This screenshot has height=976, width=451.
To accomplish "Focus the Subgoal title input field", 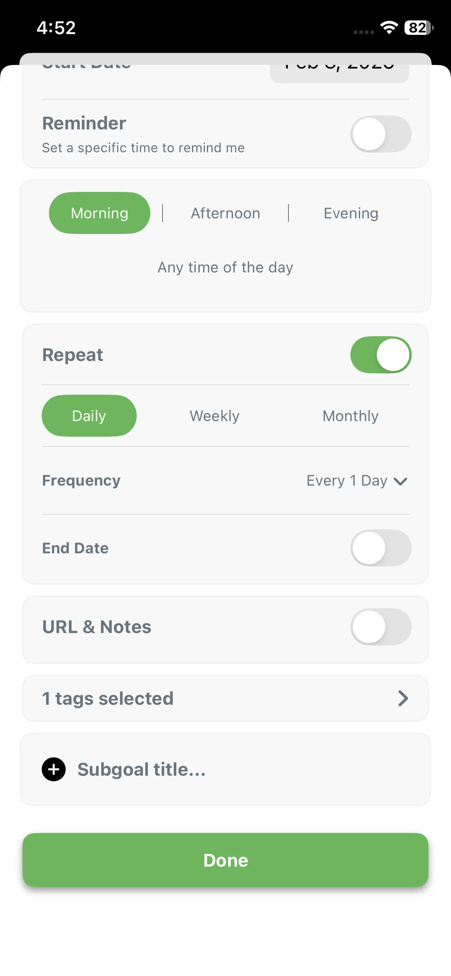I will click(x=241, y=769).
